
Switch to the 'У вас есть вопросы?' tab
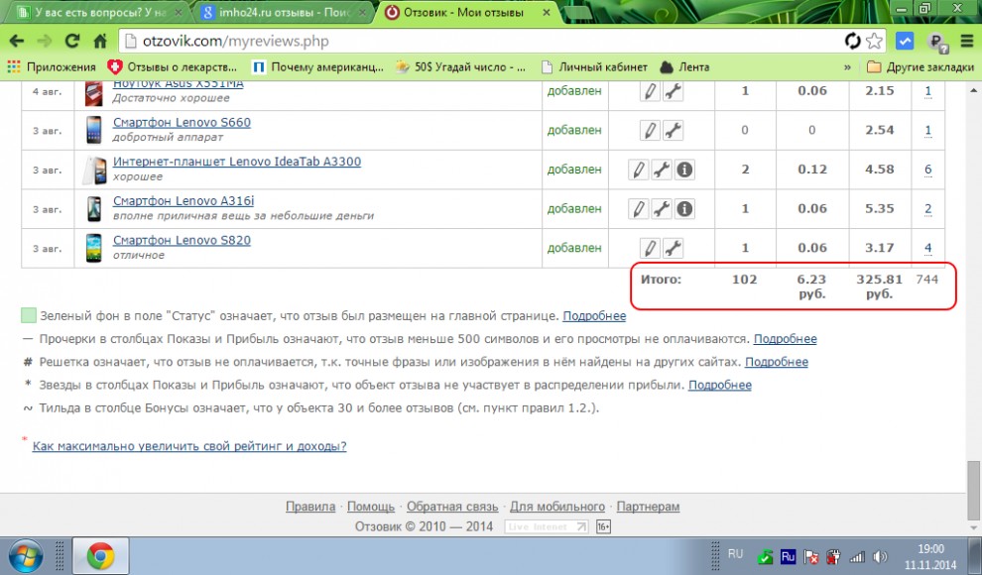pos(99,13)
